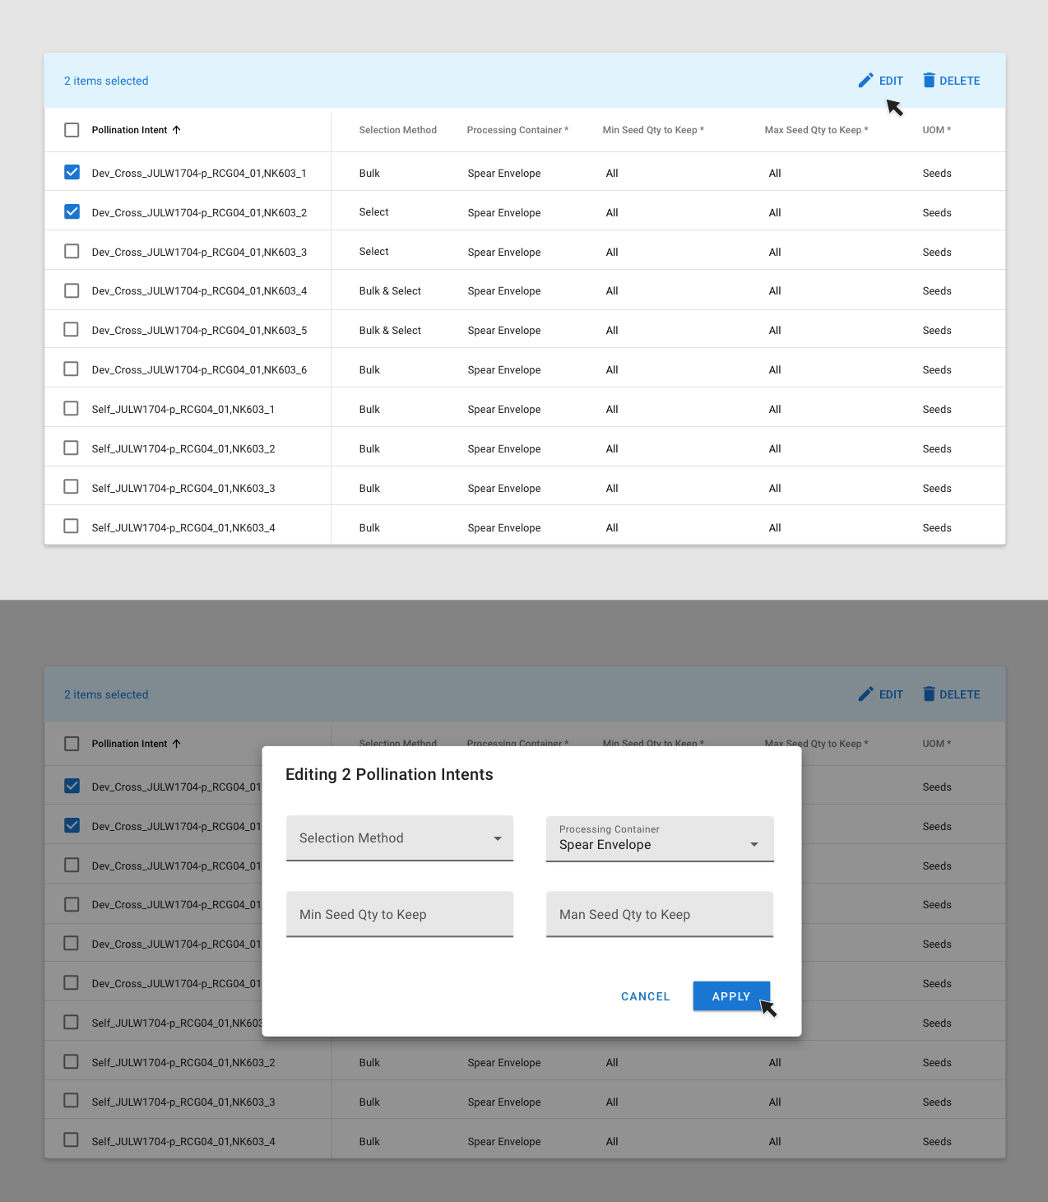The image size is (1048, 1202).
Task: Check Self NK603_4 row checkbox in upper table
Action: tap(72, 526)
